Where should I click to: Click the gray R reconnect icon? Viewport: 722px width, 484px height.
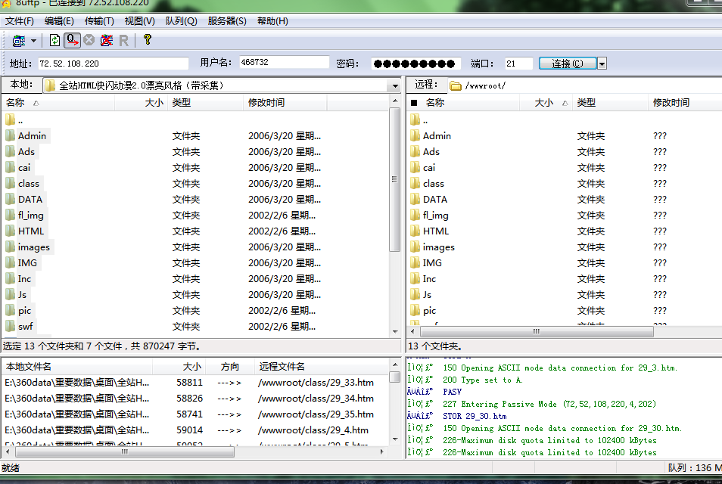[x=123, y=40]
